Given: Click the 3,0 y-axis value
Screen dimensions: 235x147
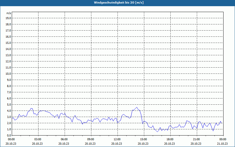Looking at the screenshot, I should pyautogui.click(x=9, y=117).
